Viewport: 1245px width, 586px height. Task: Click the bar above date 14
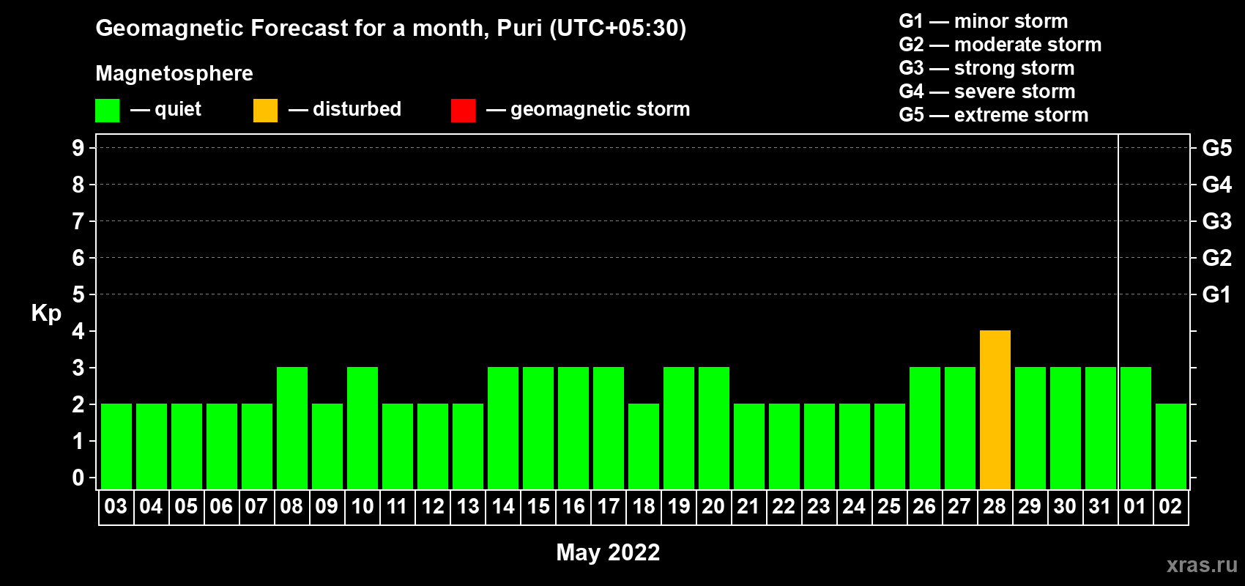pos(503,428)
